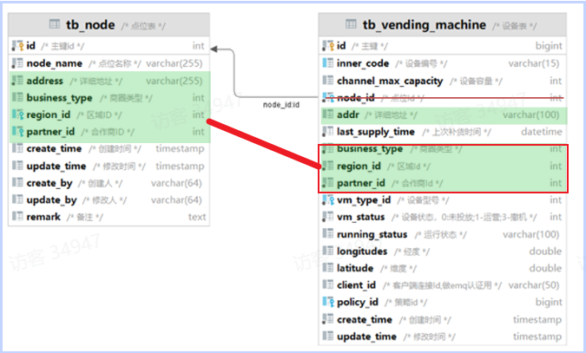Click bigint type of policy_id
The height and width of the screenshot is (353, 586).
pyautogui.click(x=549, y=302)
